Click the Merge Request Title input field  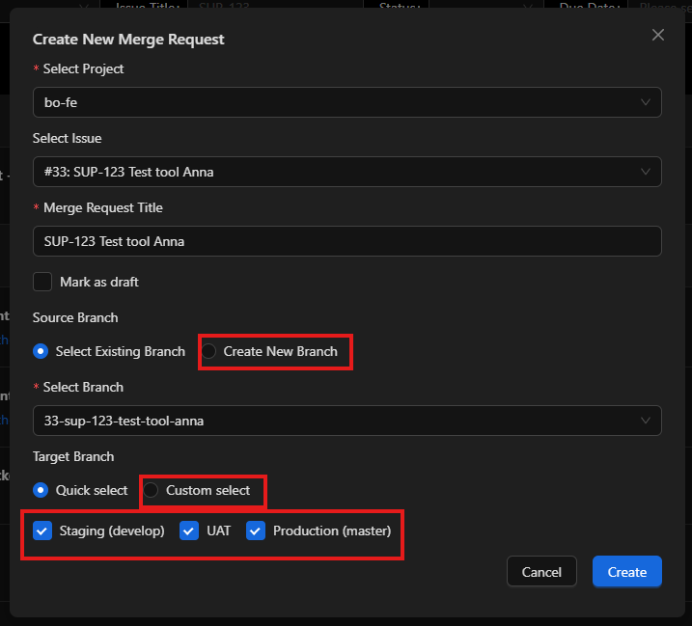[x=346, y=241]
